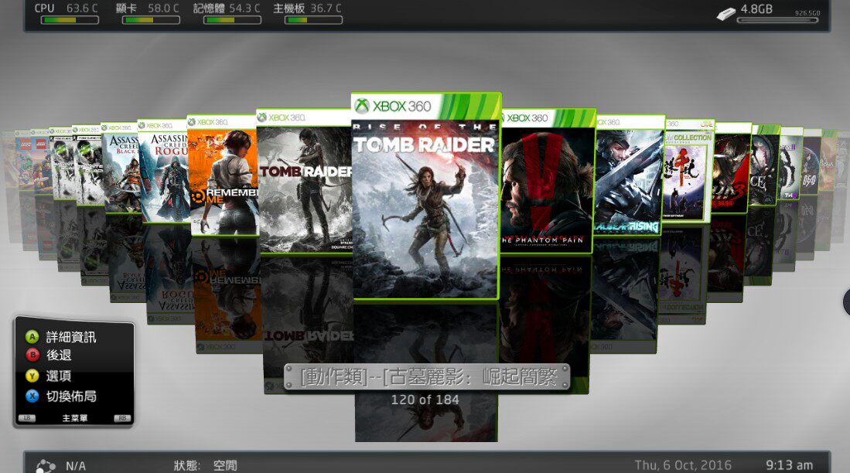Choose 後退 to go back
The image size is (850, 473).
pyautogui.click(x=59, y=355)
